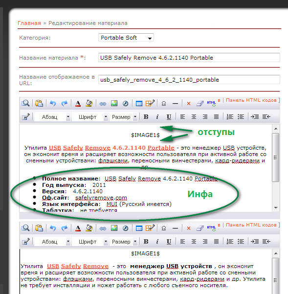Insert a table in lower editor
288x294 pixels.
139,228
